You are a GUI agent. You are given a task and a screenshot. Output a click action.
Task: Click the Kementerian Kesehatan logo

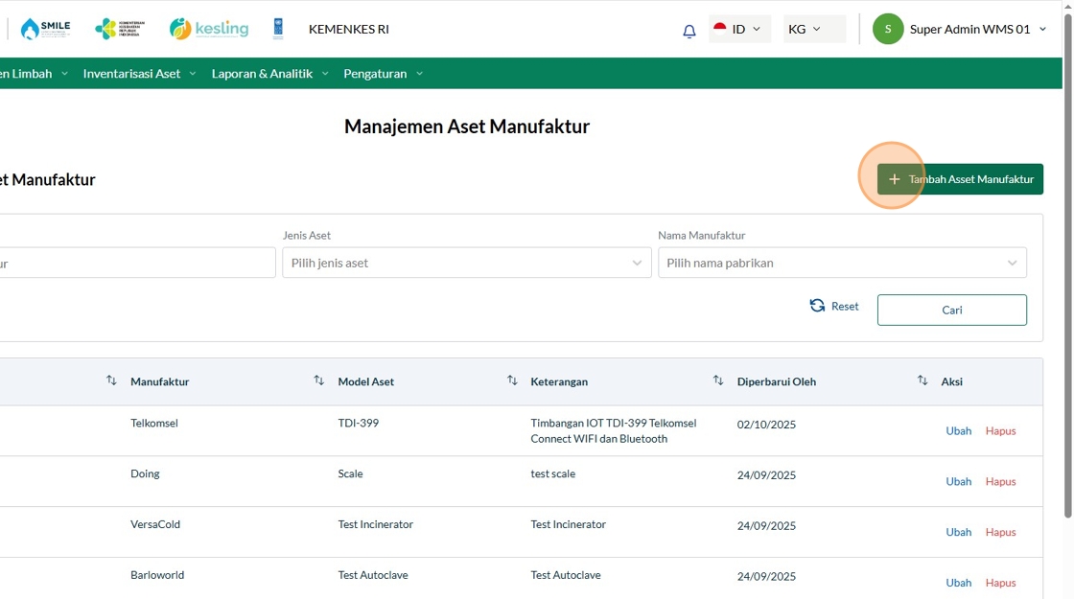[x=120, y=29]
